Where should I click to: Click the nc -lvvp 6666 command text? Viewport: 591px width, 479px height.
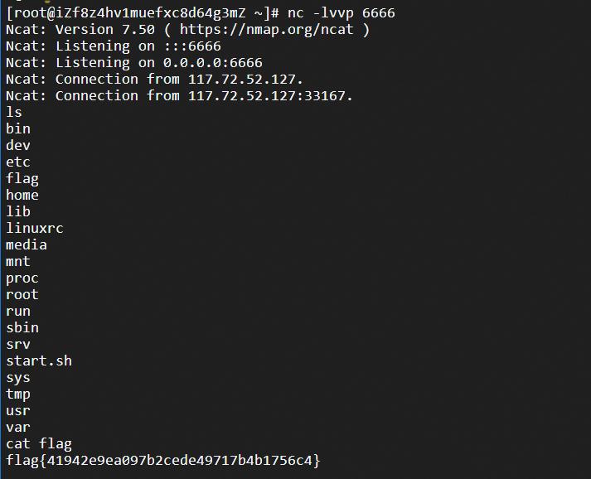[x=342, y=13]
